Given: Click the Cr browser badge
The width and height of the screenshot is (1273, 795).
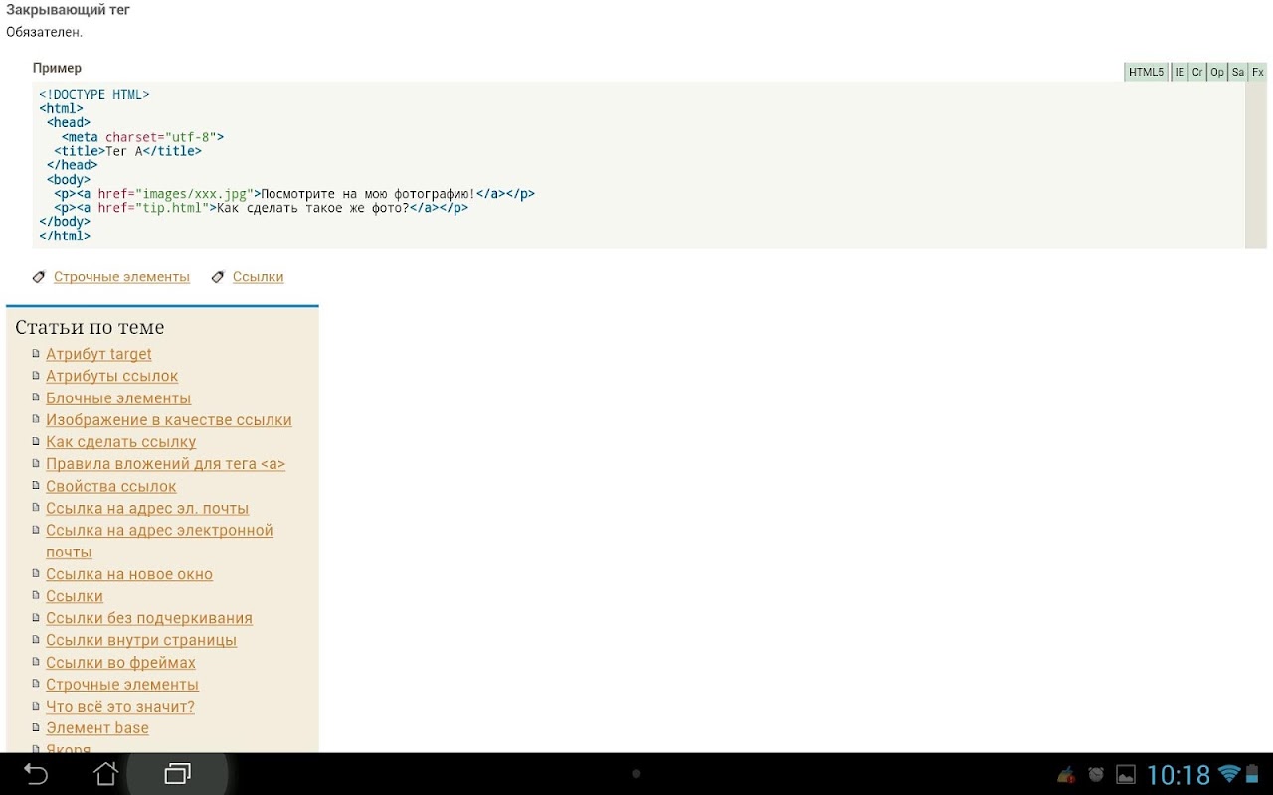Looking at the screenshot, I should (1197, 72).
